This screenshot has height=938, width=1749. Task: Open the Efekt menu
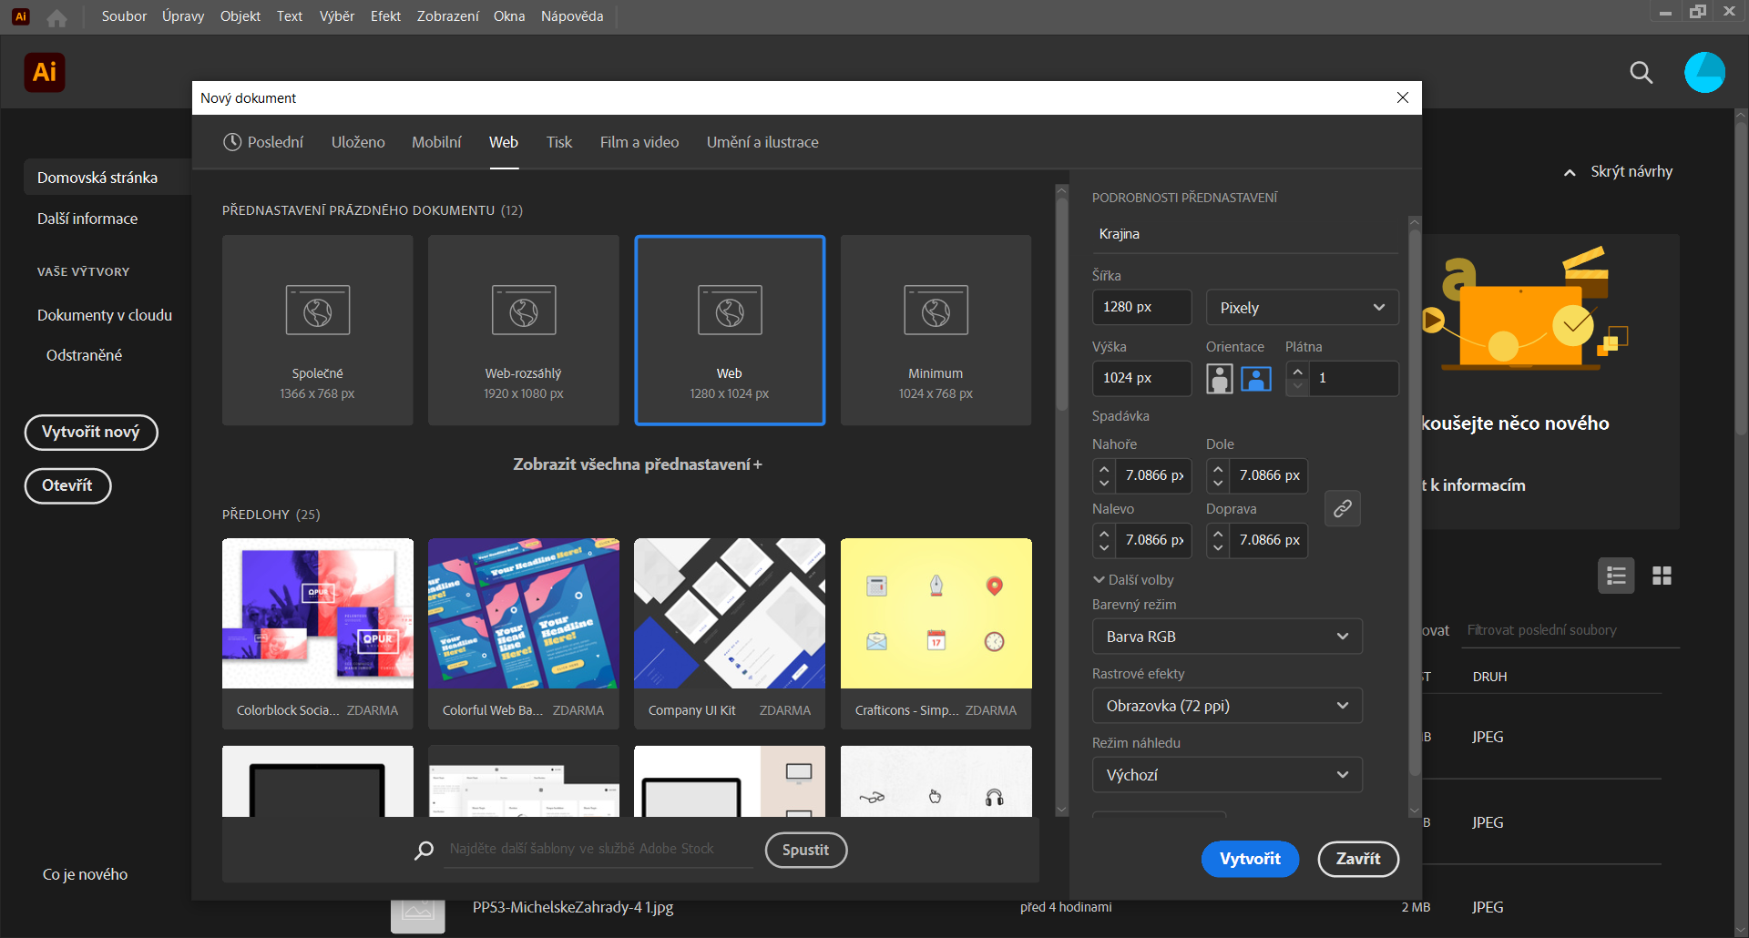coord(385,16)
